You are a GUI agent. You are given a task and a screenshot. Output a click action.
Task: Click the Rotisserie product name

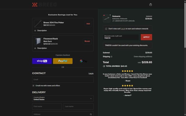pos(116,16)
